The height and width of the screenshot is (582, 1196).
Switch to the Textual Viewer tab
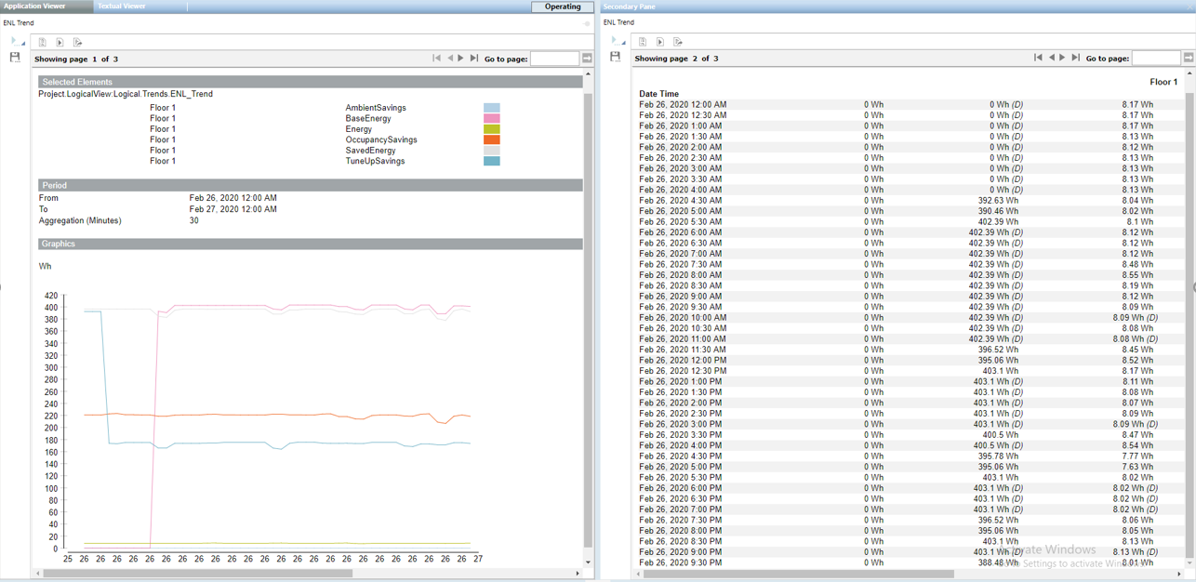(x=122, y=7)
